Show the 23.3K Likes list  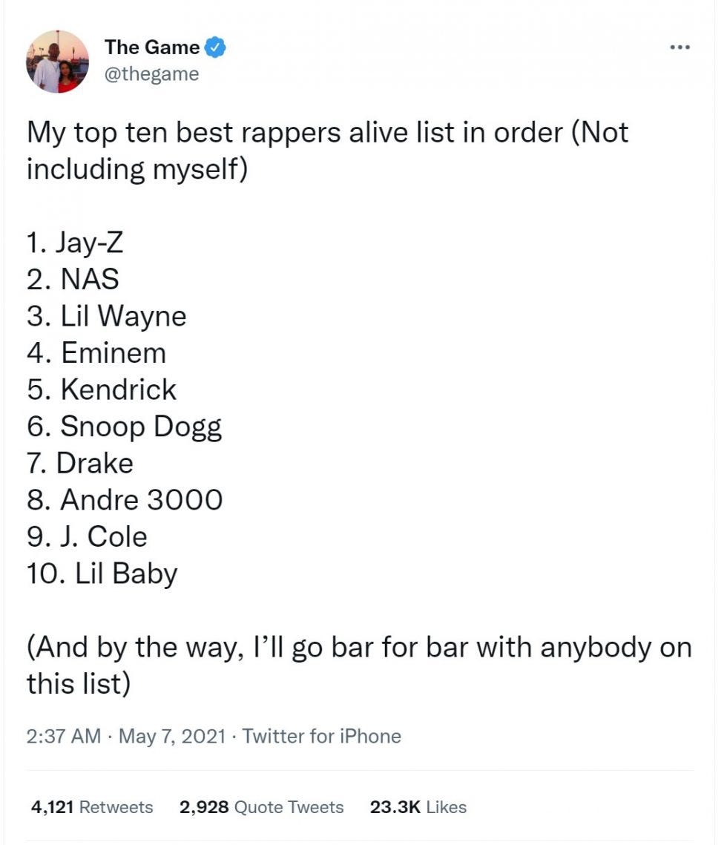click(418, 806)
